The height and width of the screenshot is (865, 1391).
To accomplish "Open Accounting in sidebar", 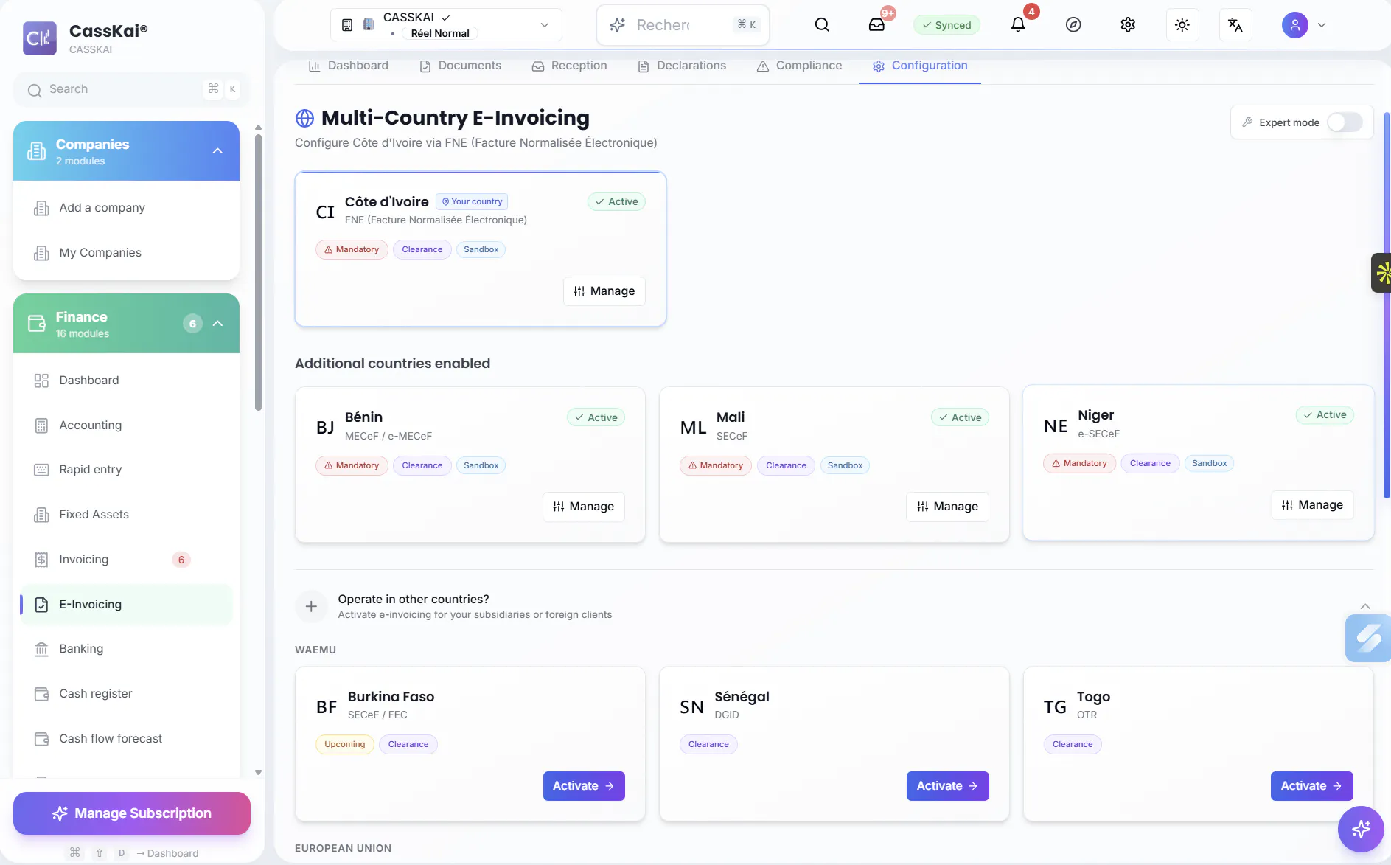I will (x=126, y=425).
